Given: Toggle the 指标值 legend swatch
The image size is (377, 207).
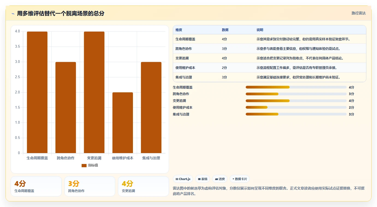Looking at the screenshot, I should (x=84, y=165).
